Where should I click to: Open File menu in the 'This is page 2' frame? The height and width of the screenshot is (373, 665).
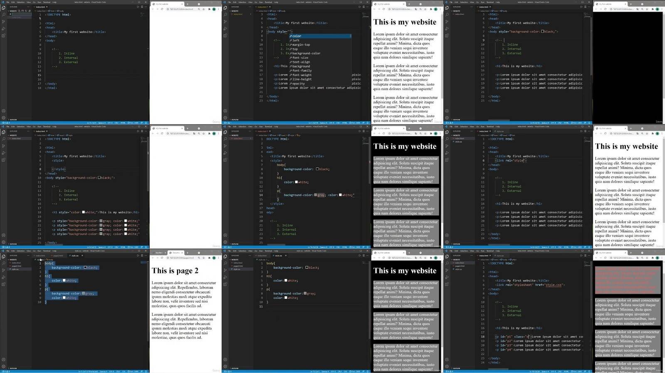click(x=7, y=251)
